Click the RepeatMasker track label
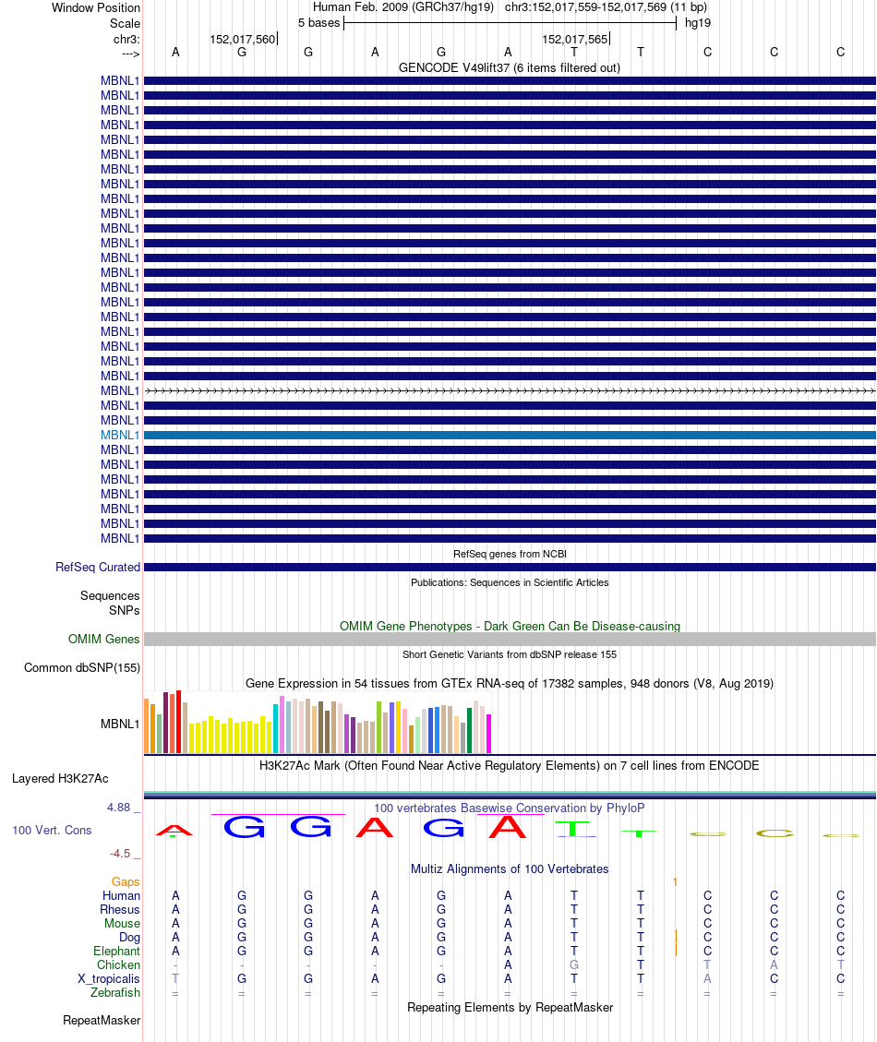 102,1020
